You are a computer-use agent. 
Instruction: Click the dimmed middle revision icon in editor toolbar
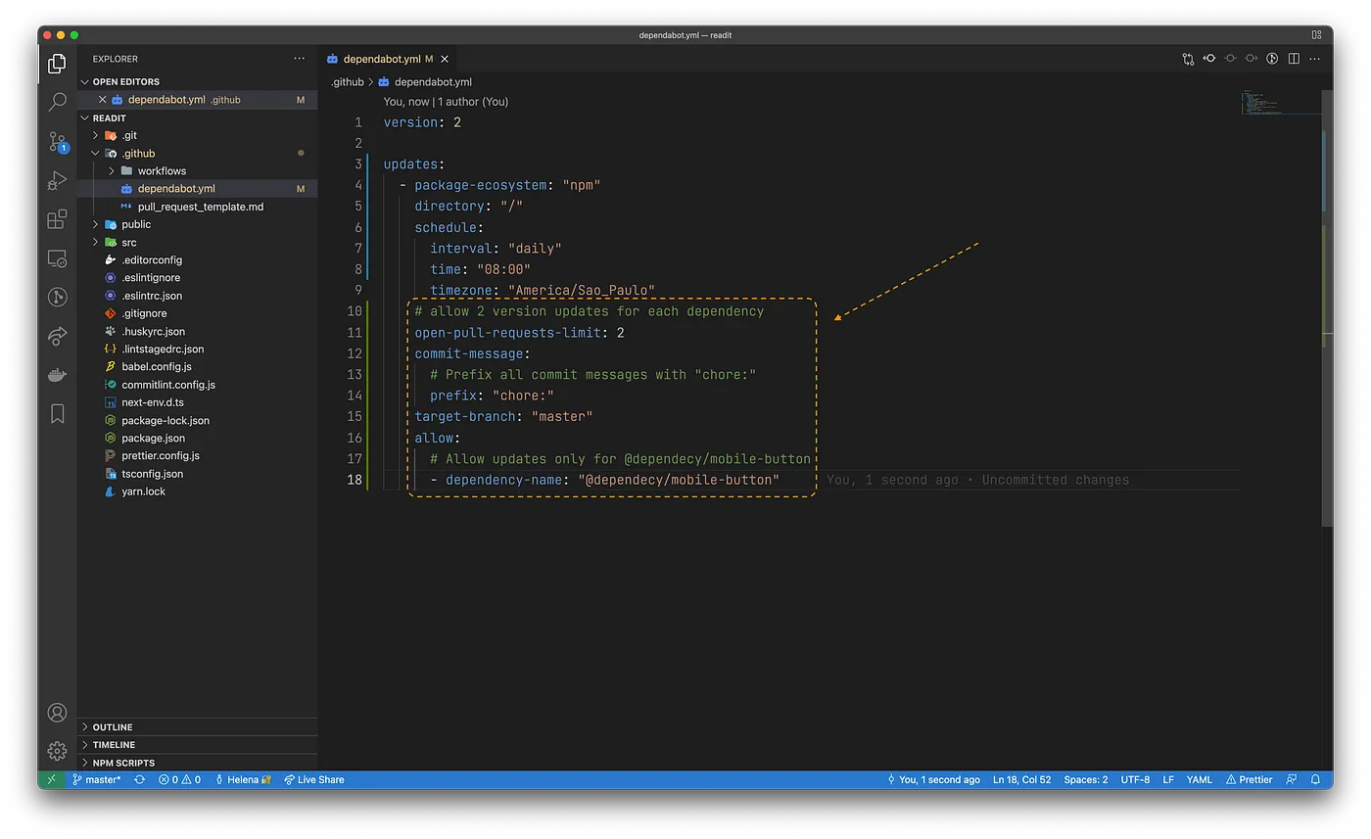click(x=1230, y=59)
